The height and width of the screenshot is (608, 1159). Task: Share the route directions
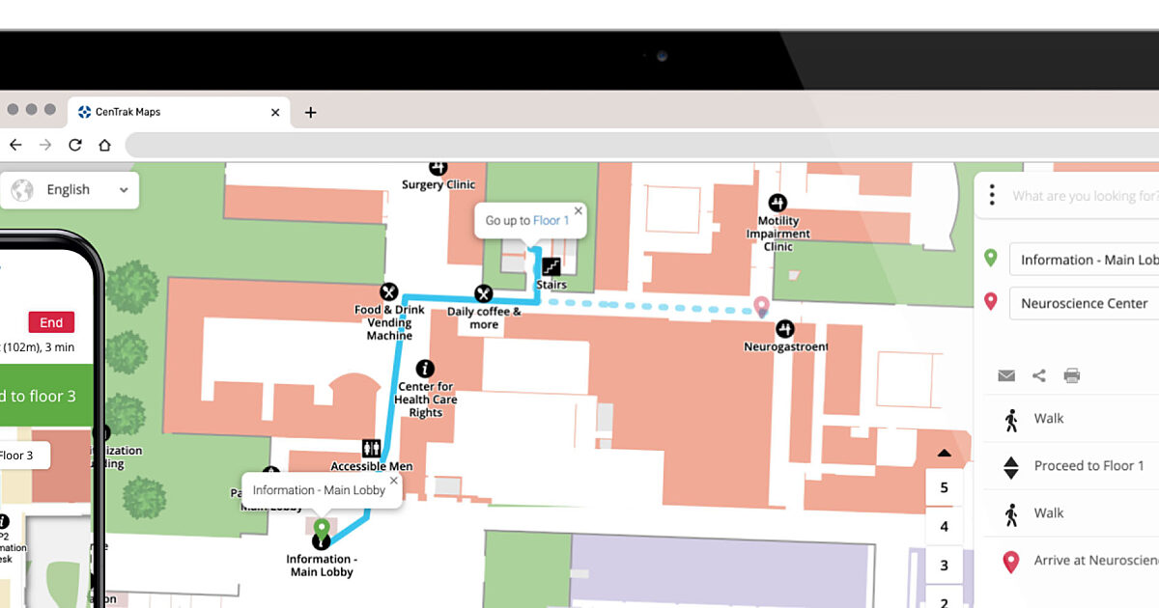click(x=1039, y=375)
